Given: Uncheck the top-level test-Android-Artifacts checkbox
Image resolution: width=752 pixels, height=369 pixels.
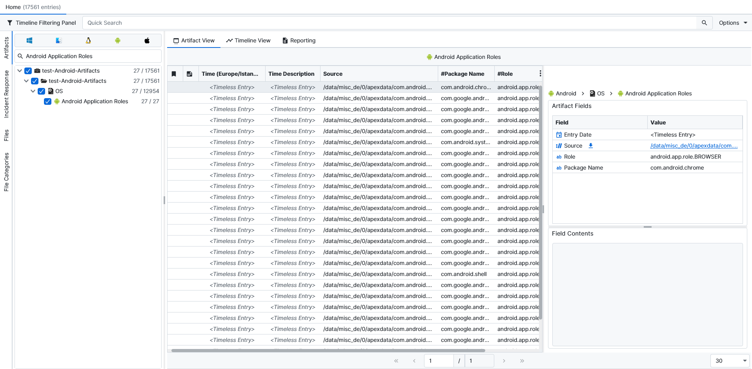Looking at the screenshot, I should [x=28, y=71].
